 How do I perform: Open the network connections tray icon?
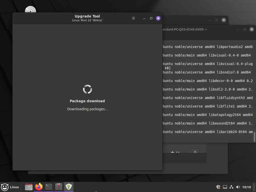click(231, 187)
